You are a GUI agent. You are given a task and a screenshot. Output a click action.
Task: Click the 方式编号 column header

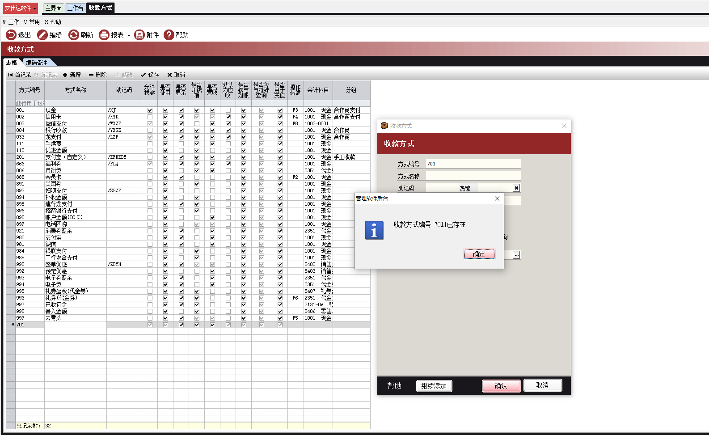[30, 90]
